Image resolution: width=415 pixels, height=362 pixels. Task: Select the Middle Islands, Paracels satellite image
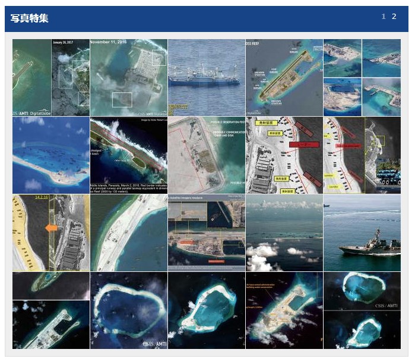coord(128,155)
